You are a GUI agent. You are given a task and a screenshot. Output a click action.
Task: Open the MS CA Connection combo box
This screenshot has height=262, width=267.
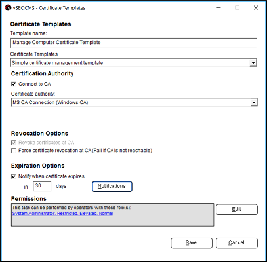[134, 102]
